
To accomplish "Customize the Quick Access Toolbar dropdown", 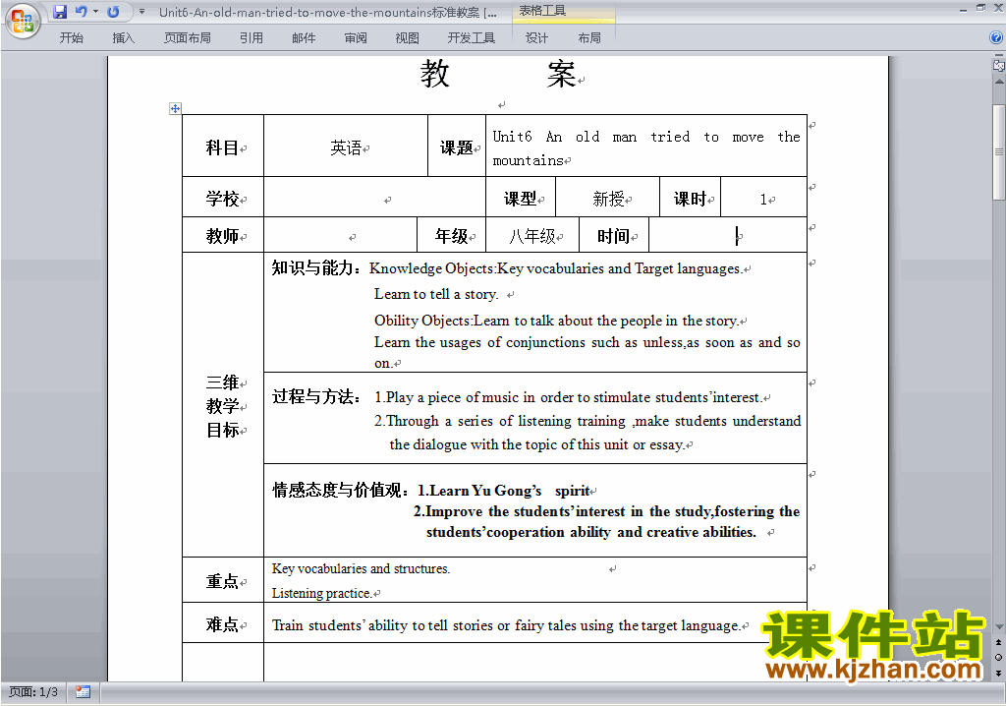I will pos(141,12).
